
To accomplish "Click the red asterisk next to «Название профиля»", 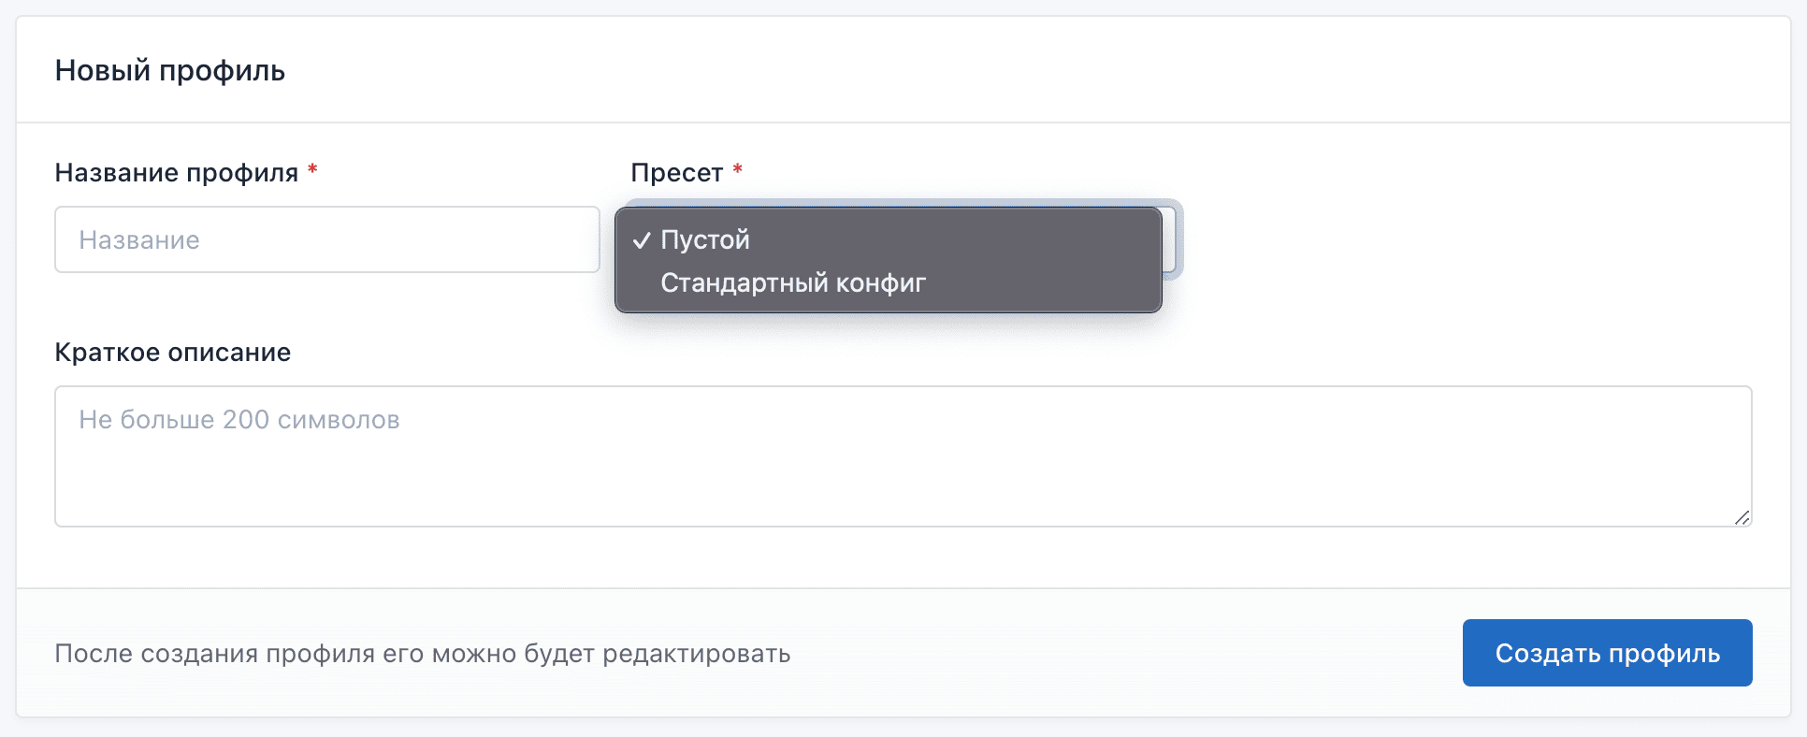I will [313, 170].
